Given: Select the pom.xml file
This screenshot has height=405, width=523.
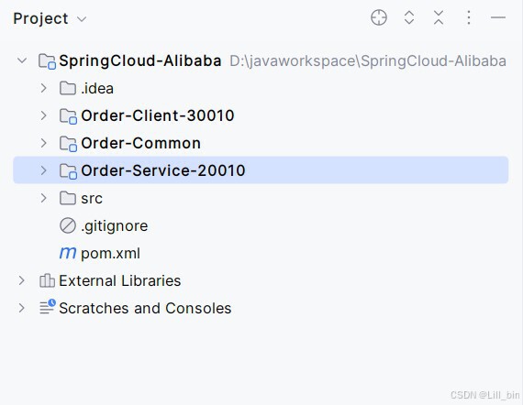Looking at the screenshot, I should click(x=110, y=254).
